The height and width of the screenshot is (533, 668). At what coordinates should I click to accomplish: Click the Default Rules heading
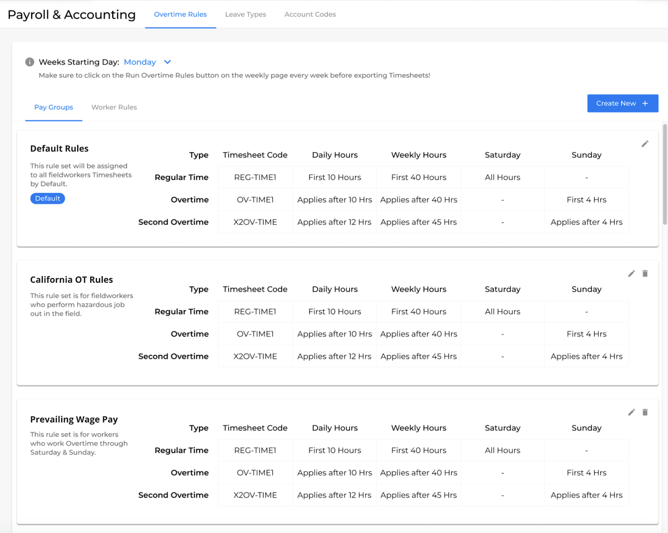60,149
